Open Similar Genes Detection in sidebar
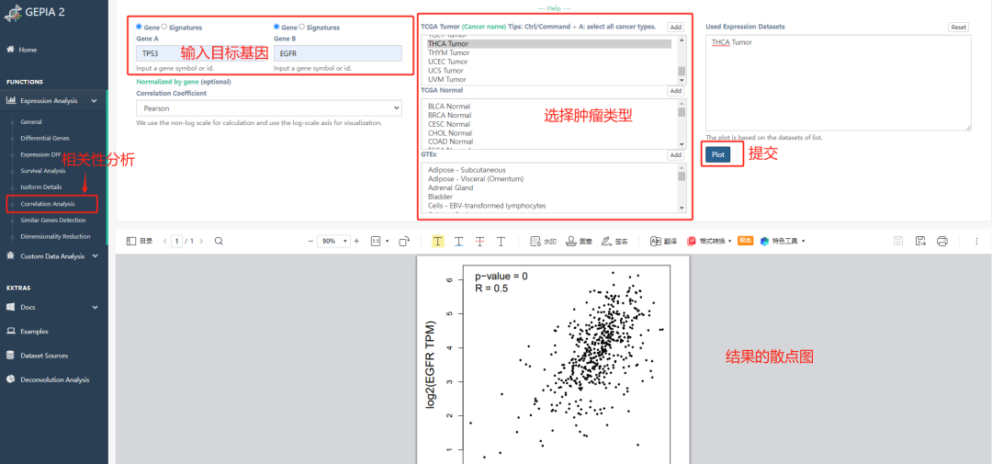The height and width of the screenshot is (464, 992). 53,221
